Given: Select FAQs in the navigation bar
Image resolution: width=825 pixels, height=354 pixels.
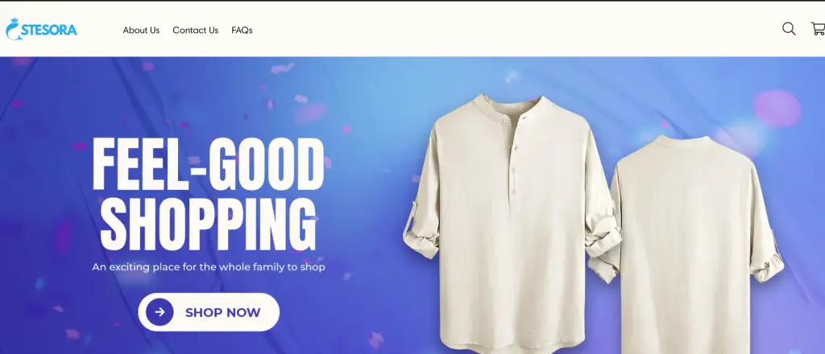Looking at the screenshot, I should pyautogui.click(x=242, y=31).
